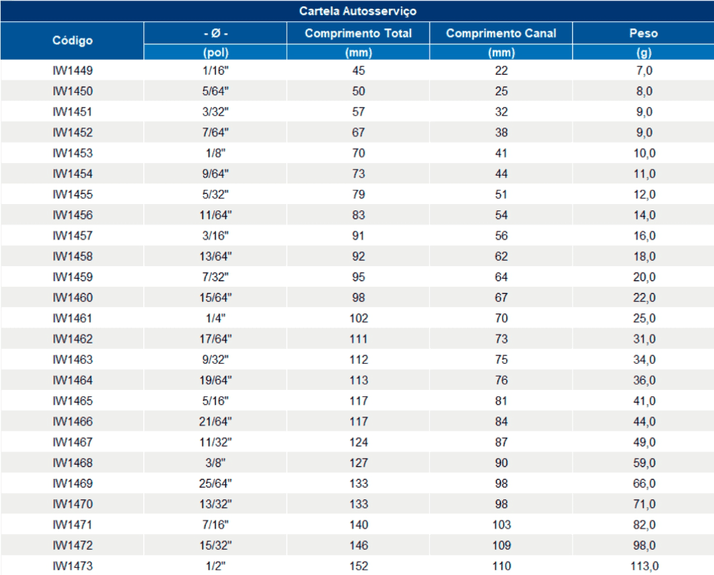This screenshot has height=575, width=714.
Task: Click the Cartela Autosserviço table title
Action: pos(357,11)
